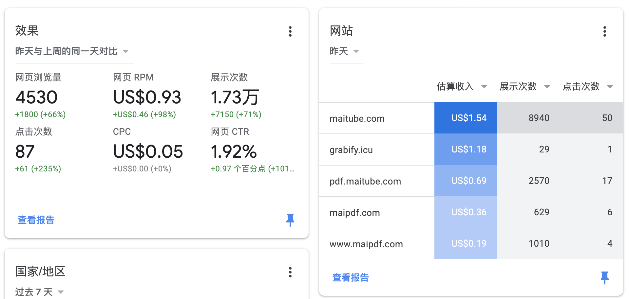The width and height of the screenshot is (629, 299).
Task: Select the maipdf.com row label
Action: click(x=354, y=213)
